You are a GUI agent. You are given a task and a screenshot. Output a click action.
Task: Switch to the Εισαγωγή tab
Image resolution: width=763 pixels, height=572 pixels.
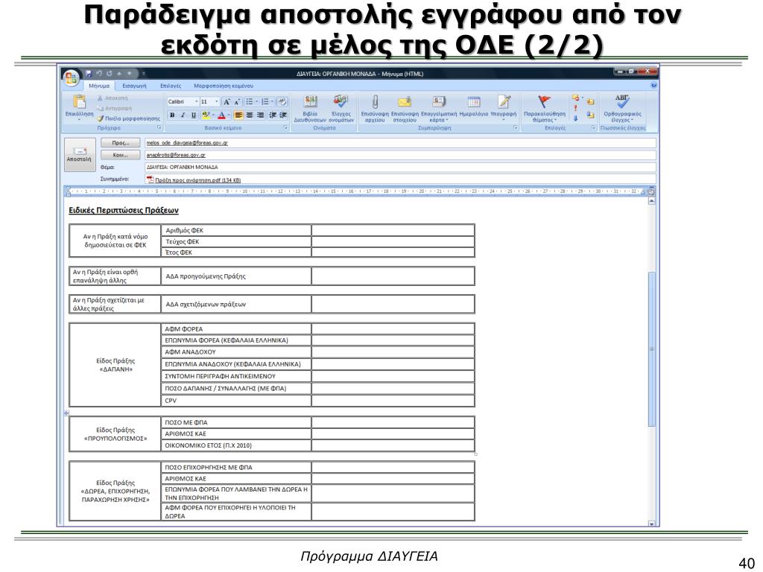pyautogui.click(x=134, y=86)
